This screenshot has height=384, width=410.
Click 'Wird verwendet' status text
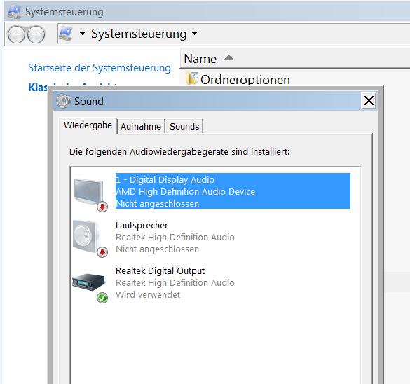[x=148, y=295]
